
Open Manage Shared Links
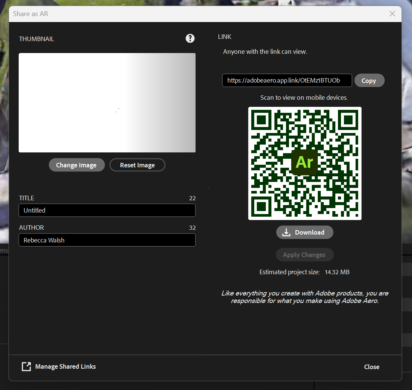[x=65, y=366]
